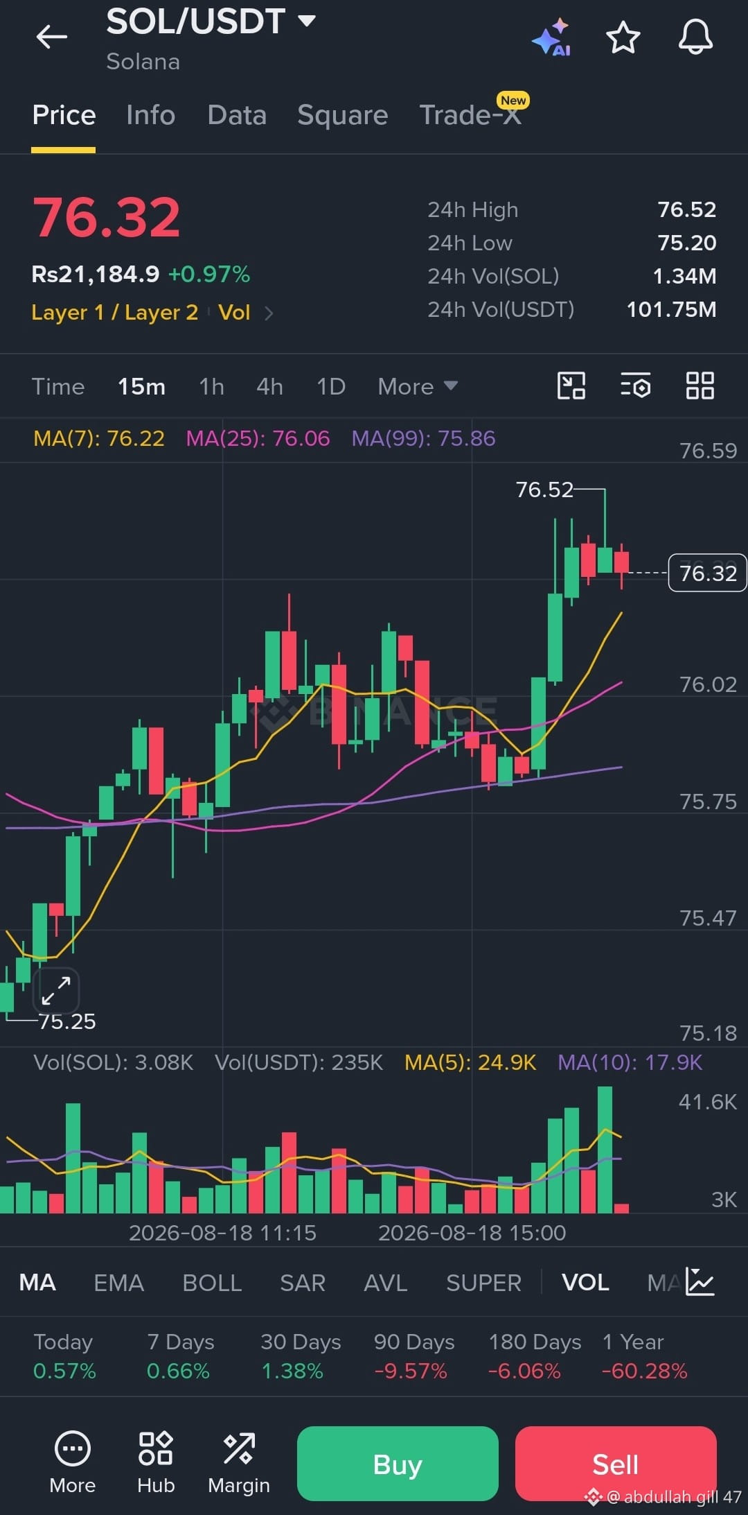Tap the volume MA(10): 17.9K legend
The width and height of the screenshot is (748, 1515).
(x=630, y=1062)
